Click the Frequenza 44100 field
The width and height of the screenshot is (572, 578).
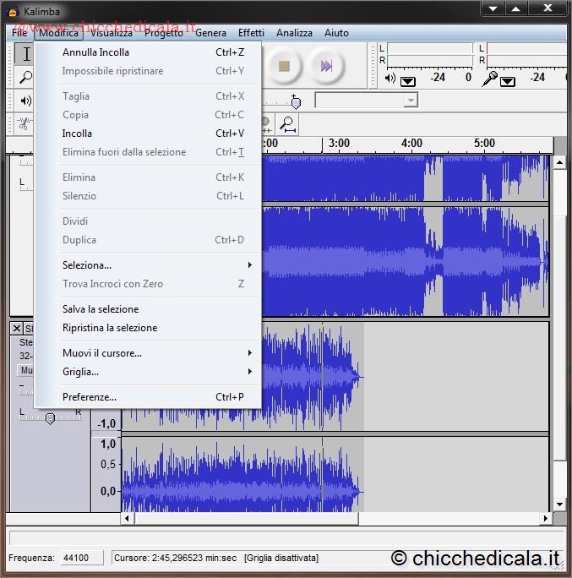coord(81,558)
